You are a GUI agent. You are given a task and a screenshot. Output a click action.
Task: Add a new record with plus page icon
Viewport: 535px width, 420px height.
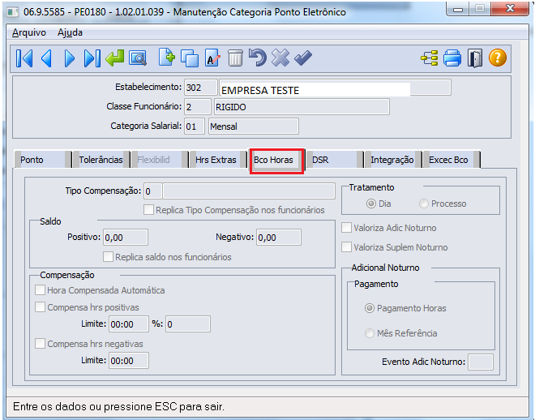pos(166,58)
